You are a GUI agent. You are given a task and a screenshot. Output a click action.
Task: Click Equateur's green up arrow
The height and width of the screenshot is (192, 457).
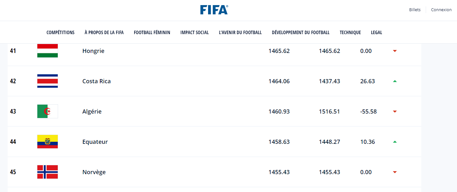click(395, 142)
